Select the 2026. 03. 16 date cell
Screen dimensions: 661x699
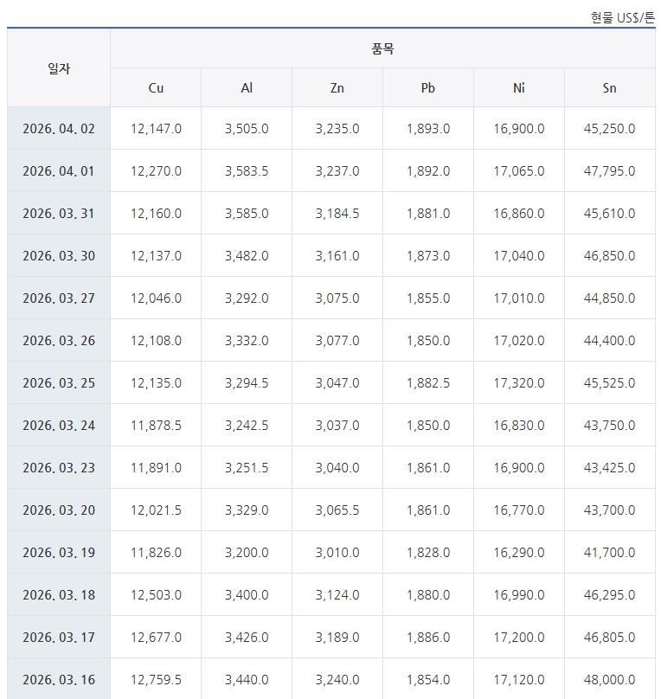tap(59, 680)
